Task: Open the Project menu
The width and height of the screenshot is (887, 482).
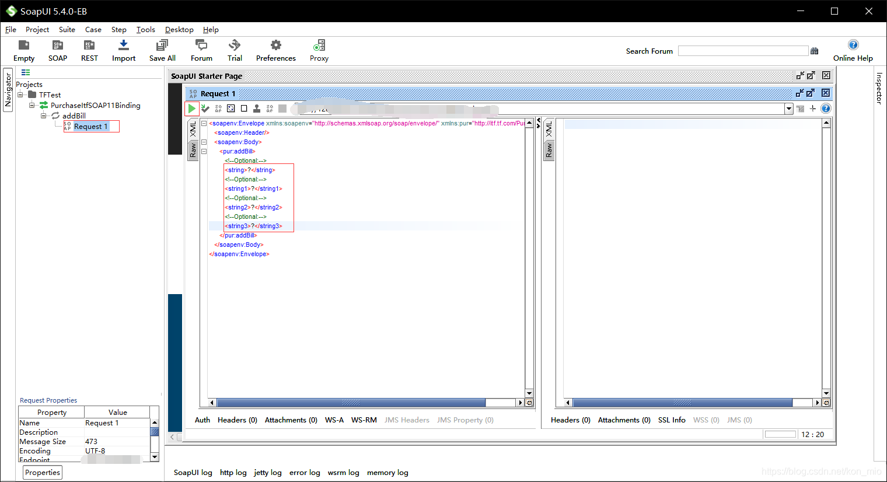Action: click(37, 29)
